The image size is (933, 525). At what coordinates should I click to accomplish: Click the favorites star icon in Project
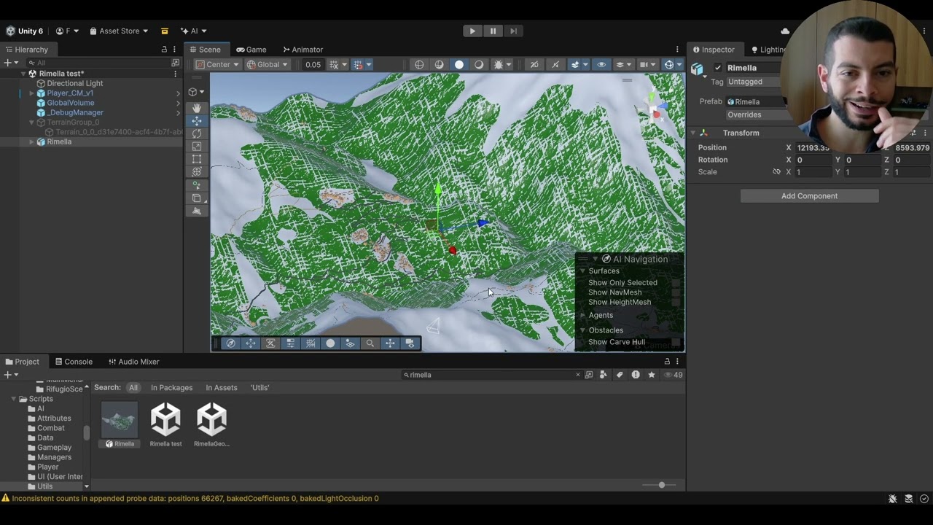(x=652, y=375)
